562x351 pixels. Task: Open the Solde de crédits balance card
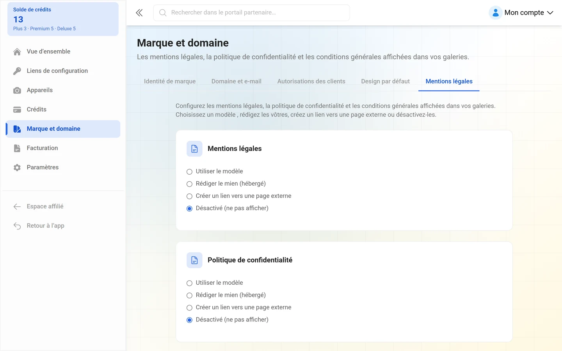(x=63, y=19)
